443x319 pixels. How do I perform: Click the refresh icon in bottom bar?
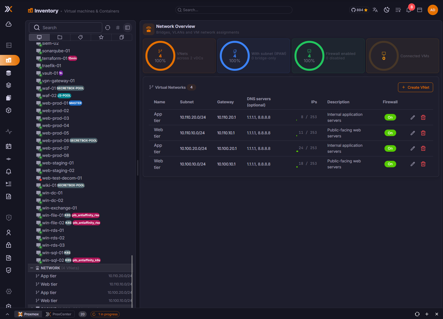[417, 314]
